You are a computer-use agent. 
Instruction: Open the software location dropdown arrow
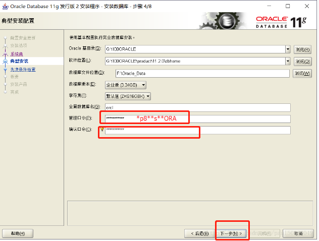coord(288,61)
